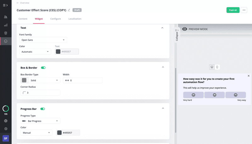Publish the survey
The height and width of the screenshot is (144, 252).
point(233,10)
